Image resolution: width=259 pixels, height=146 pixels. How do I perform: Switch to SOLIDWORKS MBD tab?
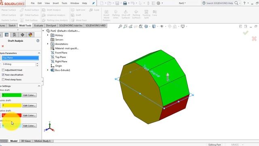point(96,26)
